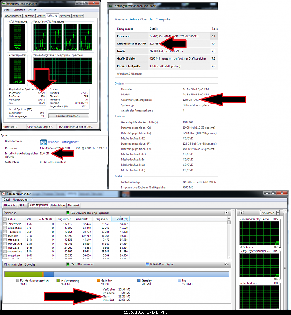The width and height of the screenshot is (291, 315).
Task: Click the process list scrollbar down arrow
Action: tap(229, 257)
